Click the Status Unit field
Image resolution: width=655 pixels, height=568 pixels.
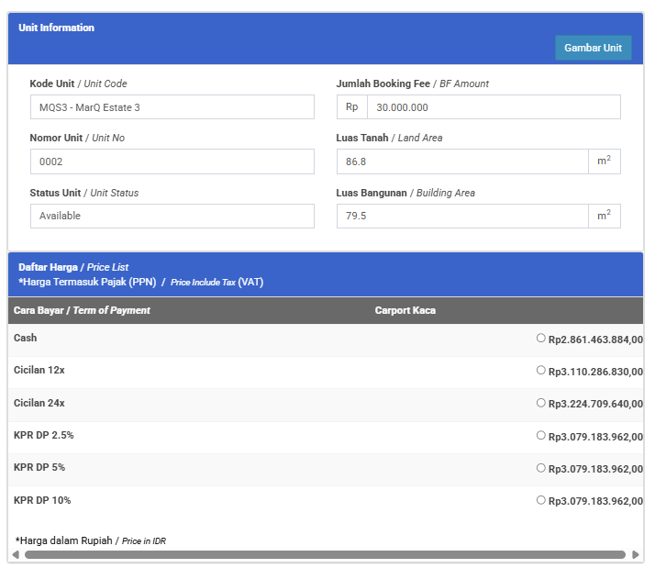click(x=172, y=216)
